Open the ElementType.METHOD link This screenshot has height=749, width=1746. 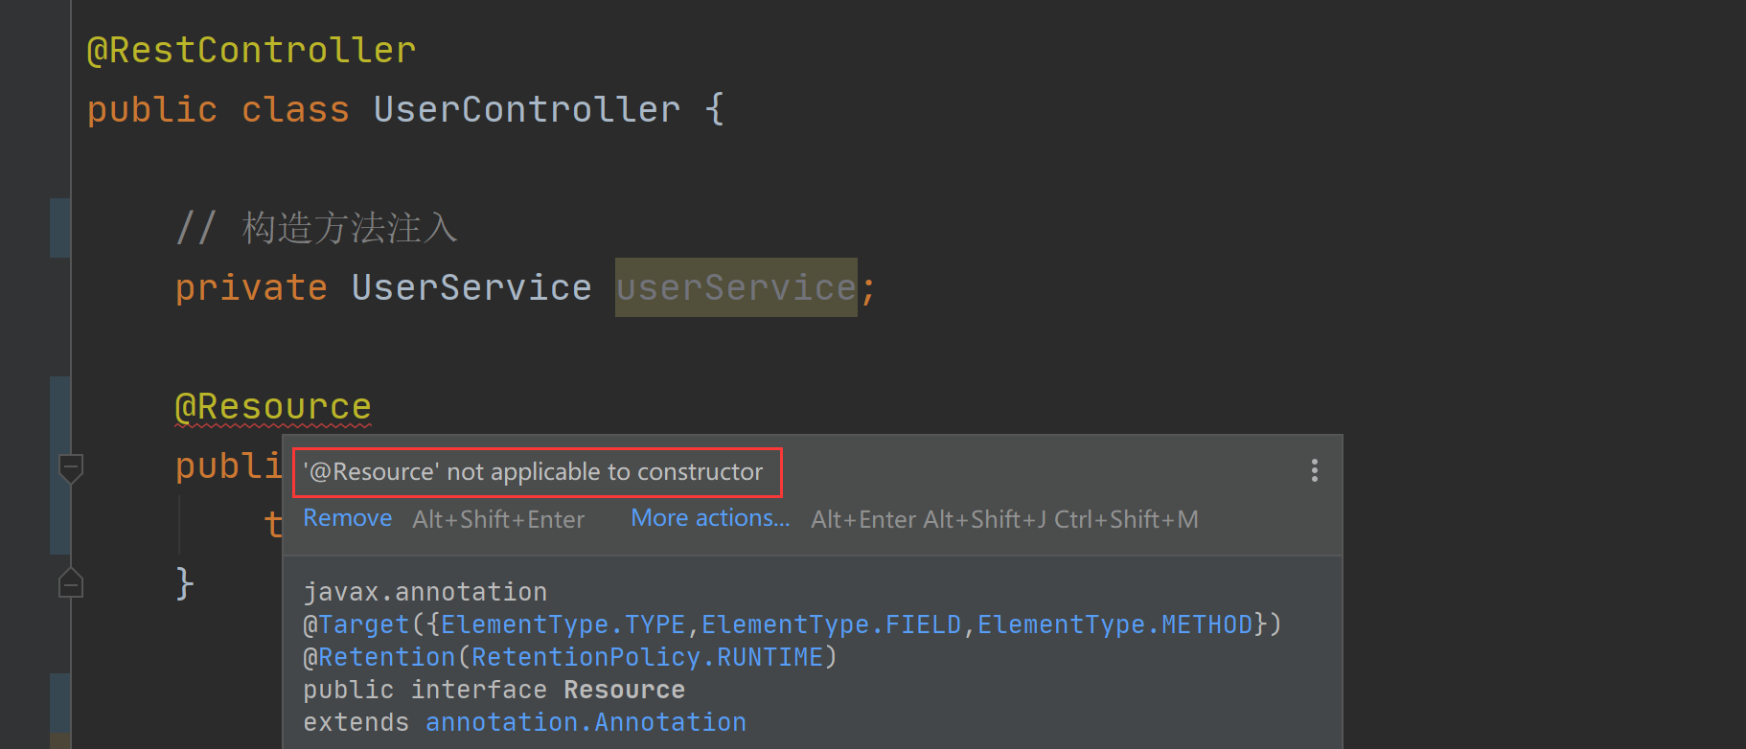click(1114, 624)
